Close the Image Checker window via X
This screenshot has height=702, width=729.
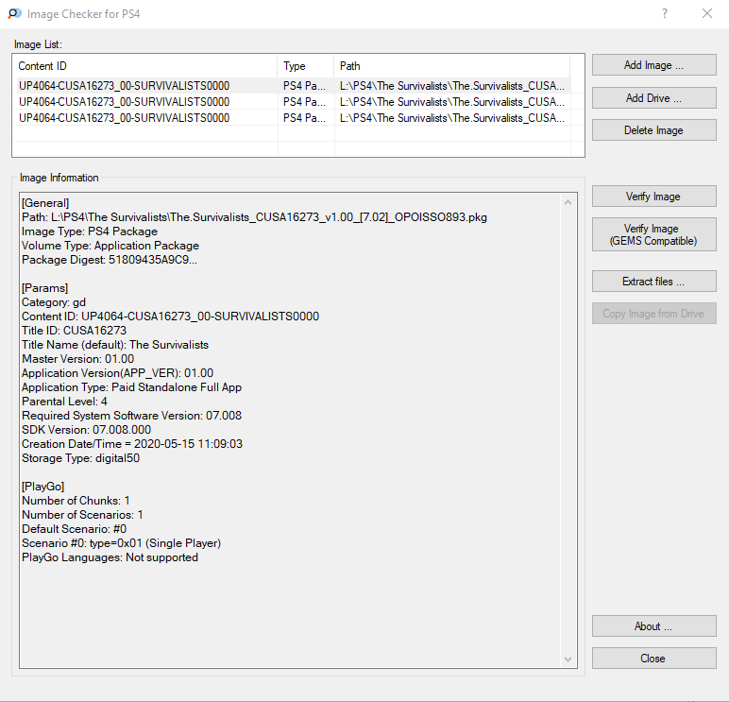click(707, 13)
